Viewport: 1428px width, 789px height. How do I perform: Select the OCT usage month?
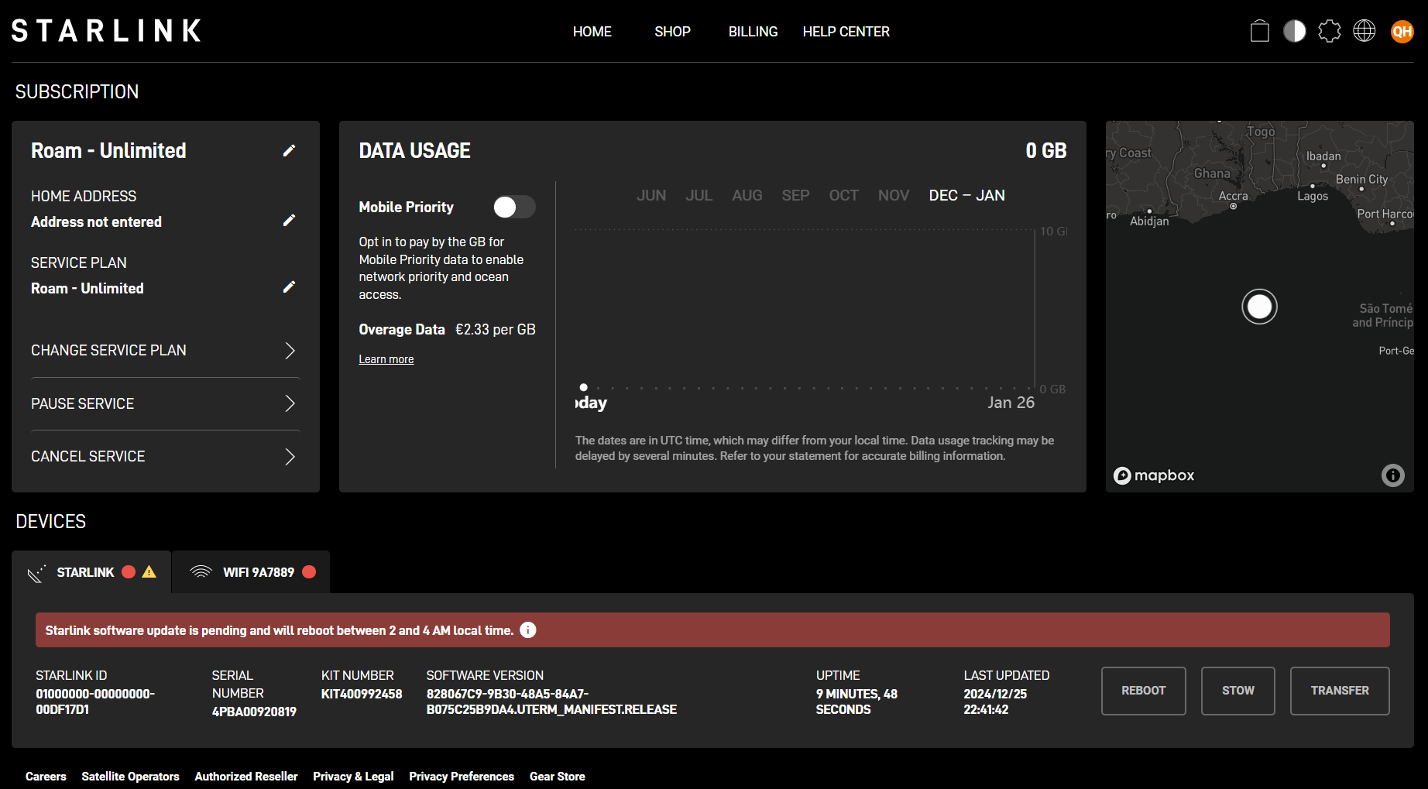pyautogui.click(x=843, y=195)
